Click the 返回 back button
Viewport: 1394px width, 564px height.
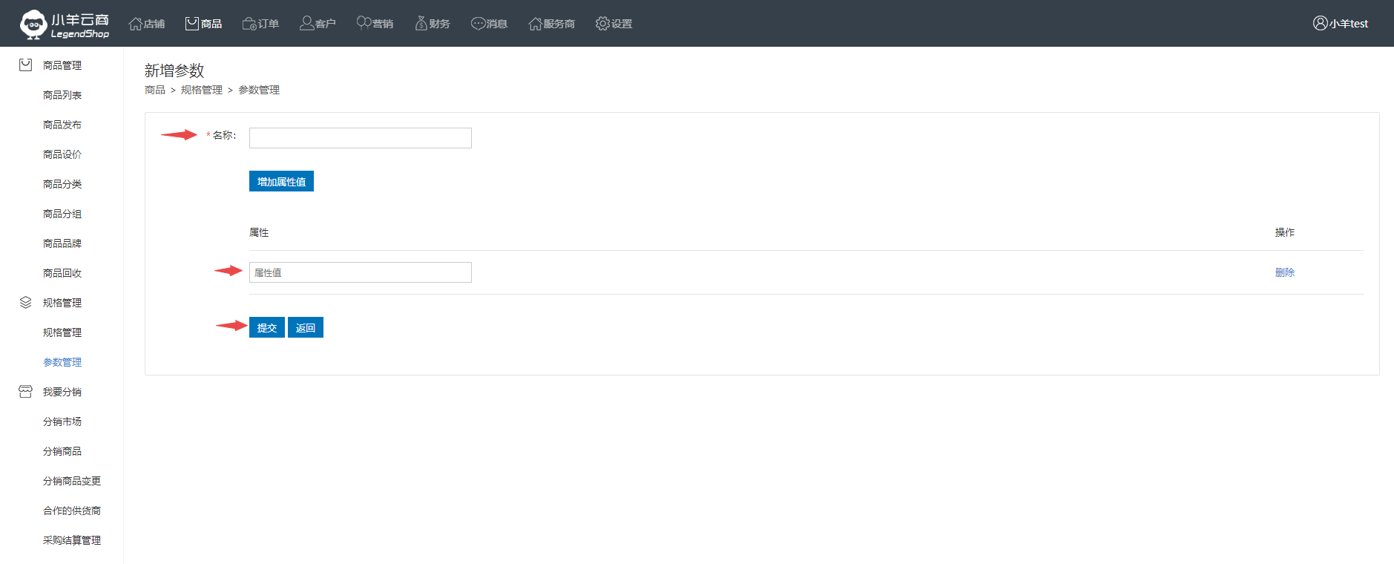(x=305, y=328)
